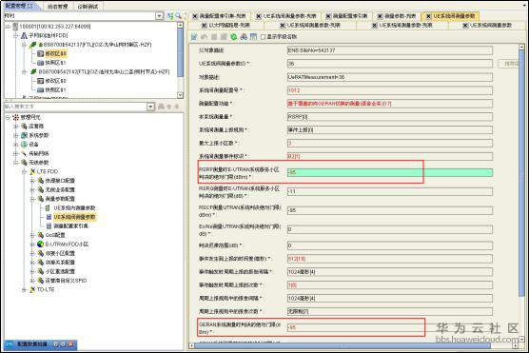This screenshot has height=353, width=529.
Task: Click the TD-LTE antenna icon in tree
Action: (x=32, y=289)
